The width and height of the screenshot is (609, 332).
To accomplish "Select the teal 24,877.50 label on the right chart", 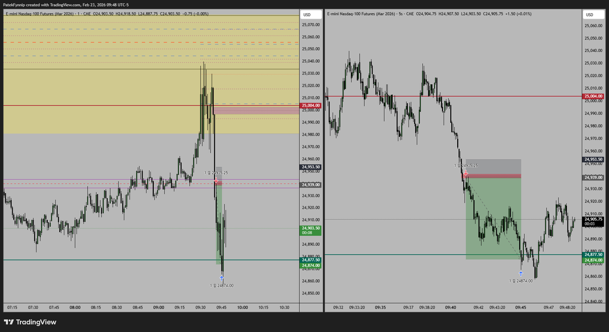I will click(593, 254).
